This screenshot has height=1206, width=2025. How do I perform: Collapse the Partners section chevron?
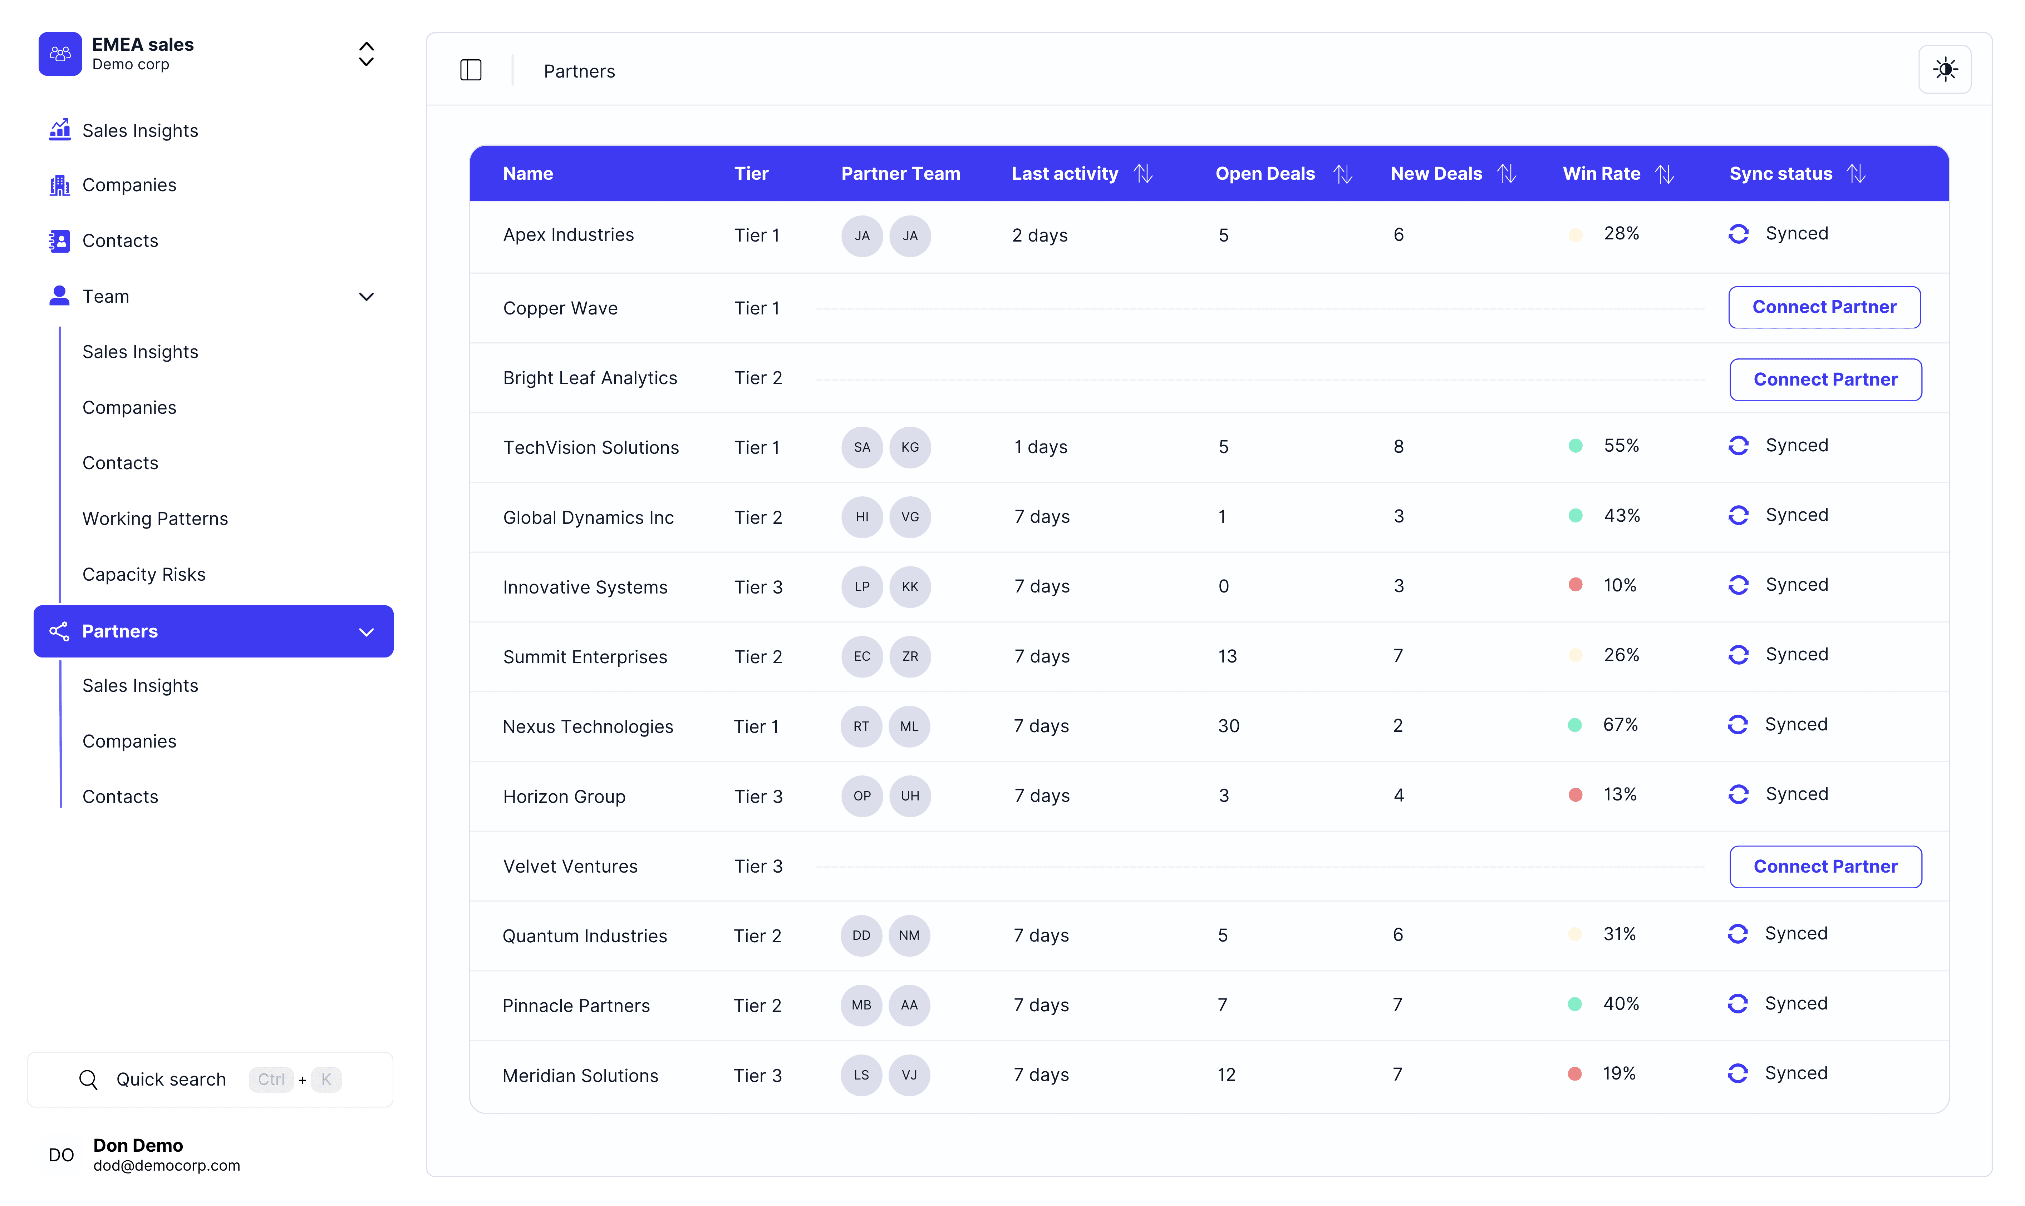[366, 632]
